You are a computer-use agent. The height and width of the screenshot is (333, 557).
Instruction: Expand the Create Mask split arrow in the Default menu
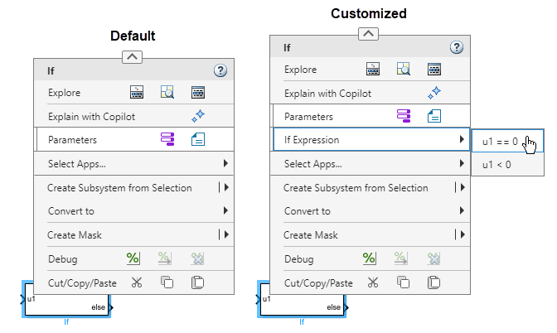coord(225,235)
